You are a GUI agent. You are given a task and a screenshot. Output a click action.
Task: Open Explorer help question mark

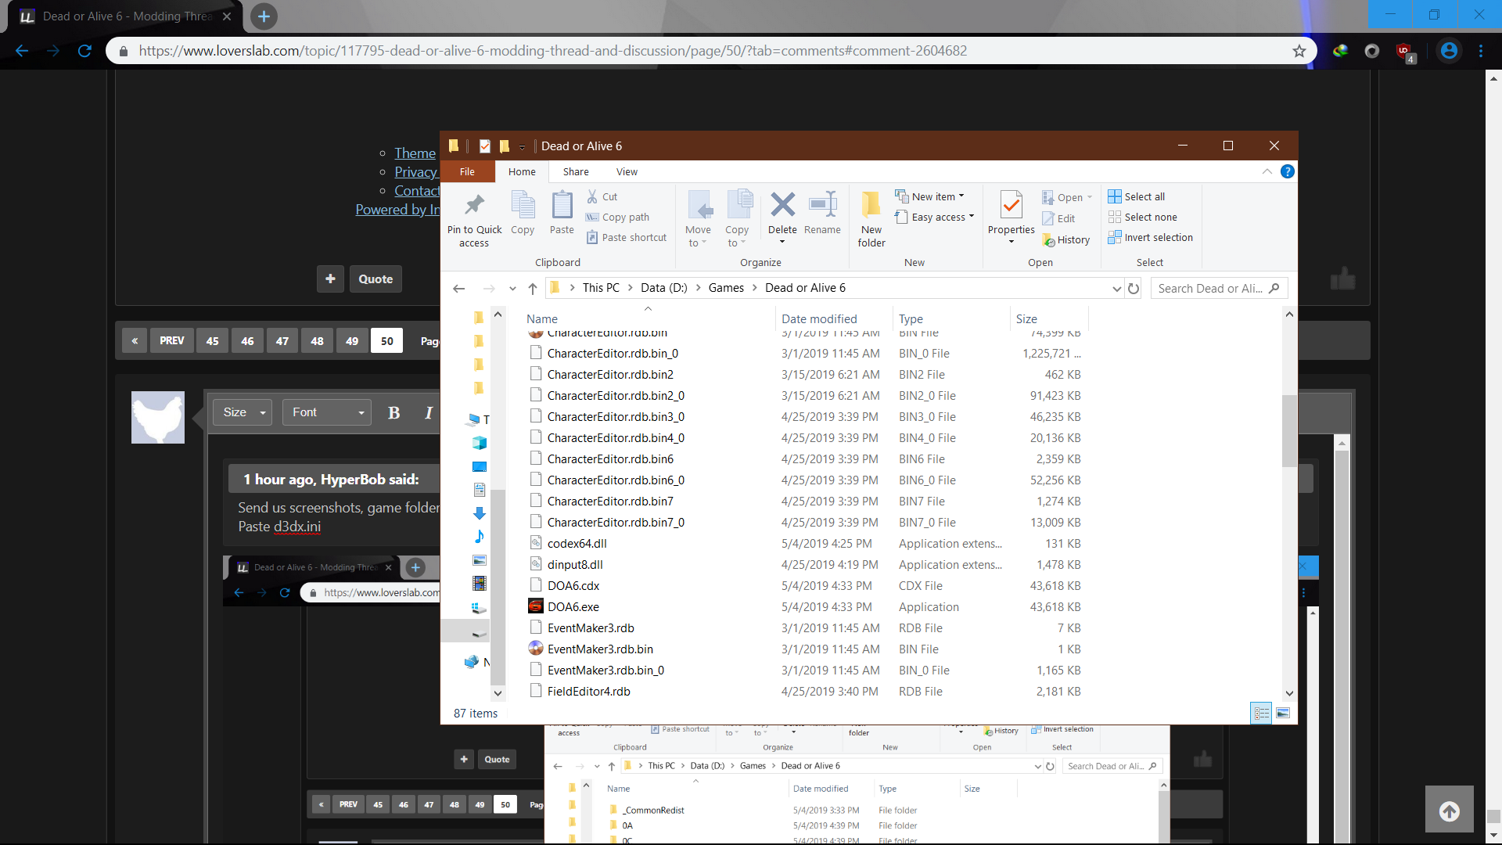pos(1287,171)
